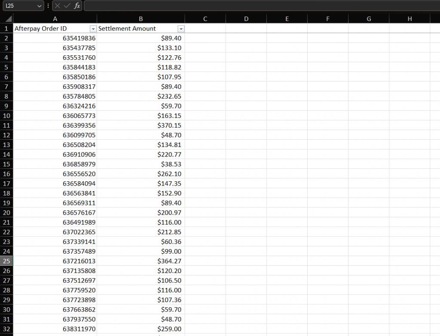Click the cell containing $370.15
The width and height of the screenshot is (440, 336).
pos(141,126)
